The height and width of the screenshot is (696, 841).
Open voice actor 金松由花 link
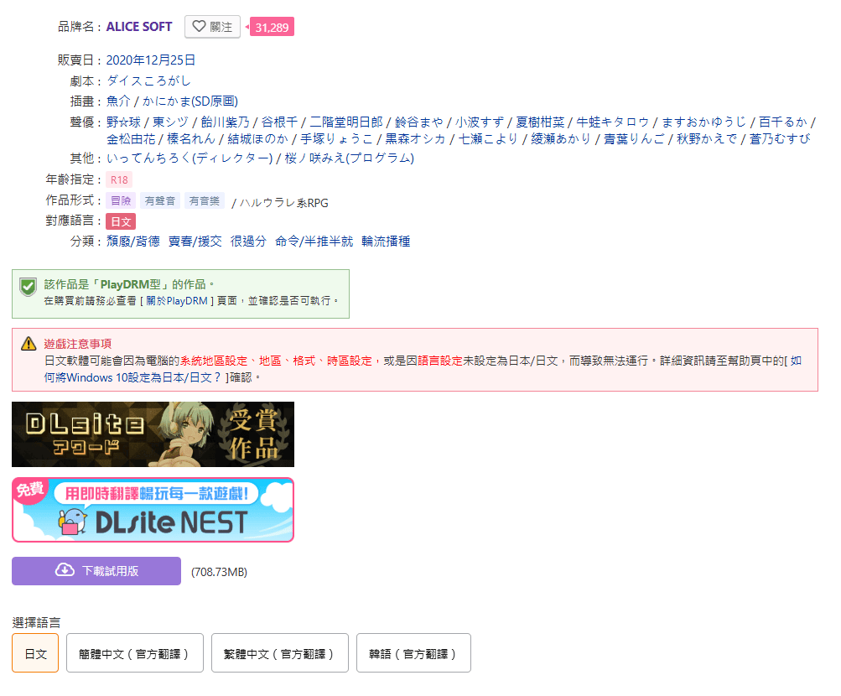131,139
